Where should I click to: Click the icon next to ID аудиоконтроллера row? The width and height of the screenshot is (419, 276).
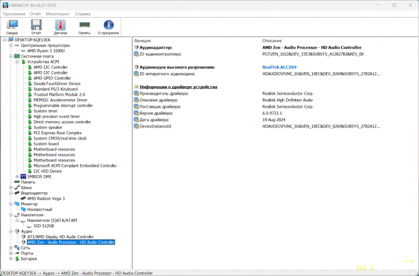click(136, 54)
